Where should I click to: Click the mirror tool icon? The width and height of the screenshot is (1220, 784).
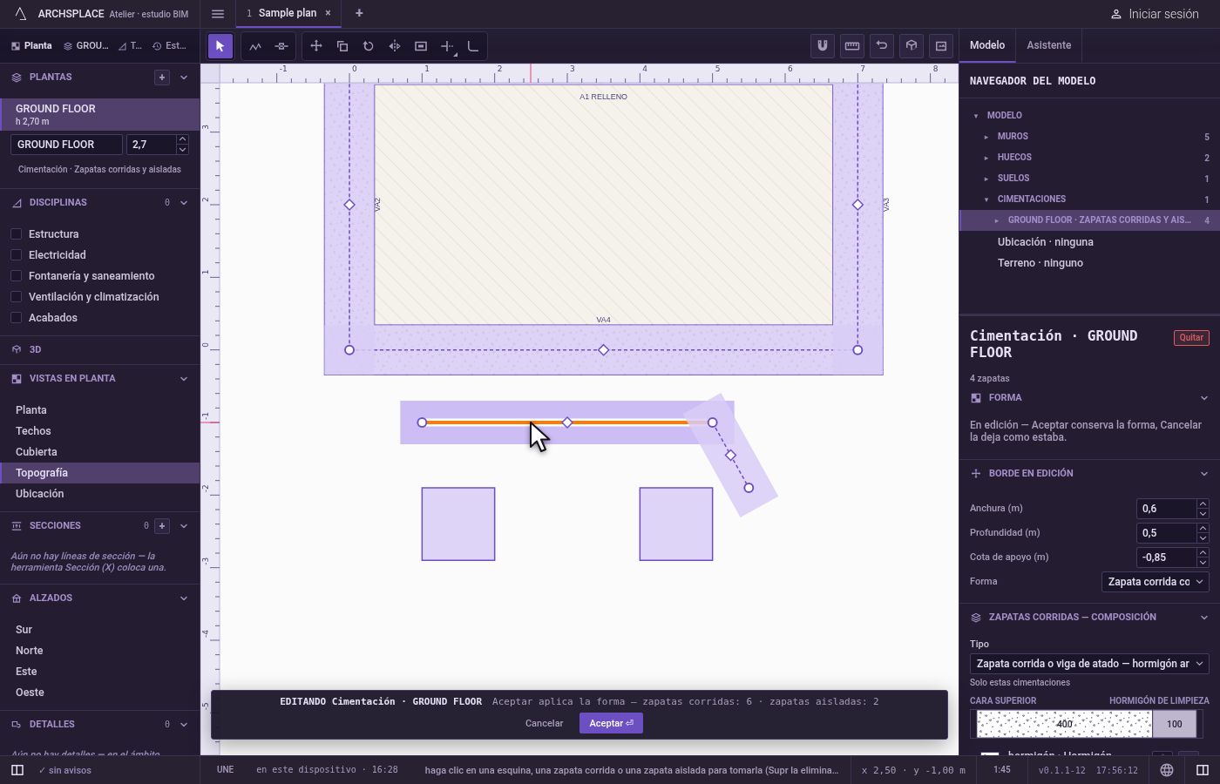click(x=395, y=46)
